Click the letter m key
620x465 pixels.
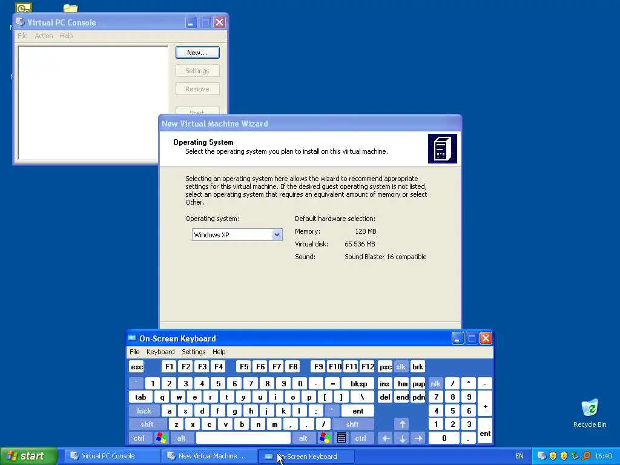point(274,424)
